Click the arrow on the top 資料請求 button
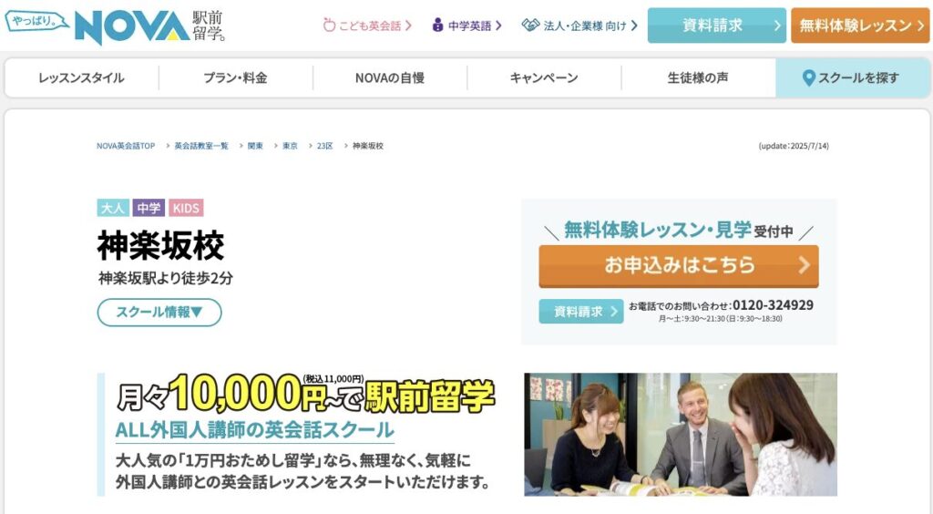This screenshot has height=514, width=933. tap(777, 26)
